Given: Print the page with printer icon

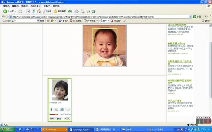Looking at the screenshot, I should coord(83,12).
